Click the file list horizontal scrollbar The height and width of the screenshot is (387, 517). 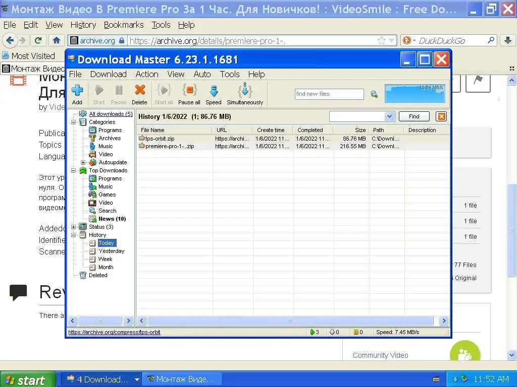(290, 320)
